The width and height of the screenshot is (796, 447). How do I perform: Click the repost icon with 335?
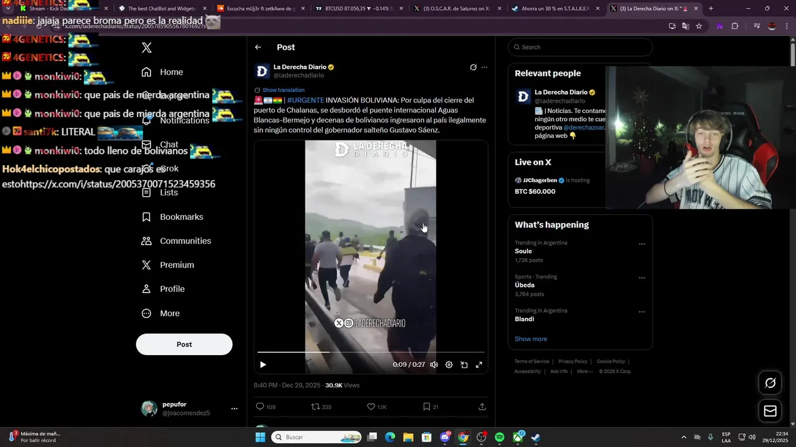[x=321, y=407]
